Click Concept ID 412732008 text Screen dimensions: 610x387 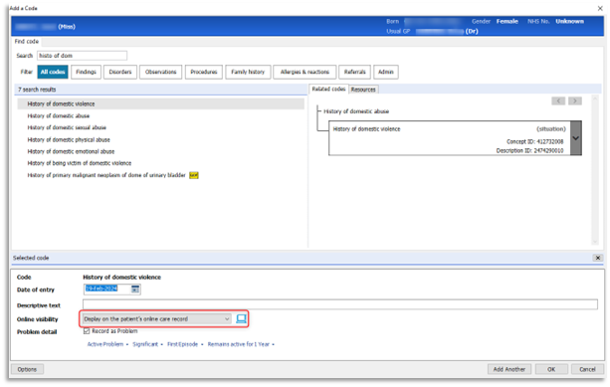pos(534,141)
